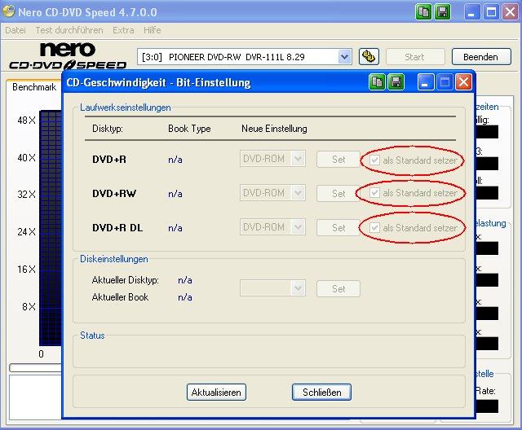Click the Aktualisieren button
The width and height of the screenshot is (522, 430).
(x=216, y=392)
